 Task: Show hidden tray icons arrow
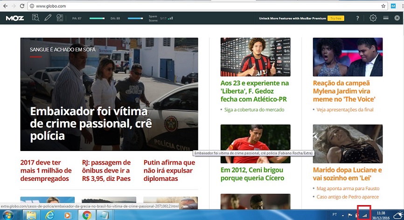pos(343,215)
